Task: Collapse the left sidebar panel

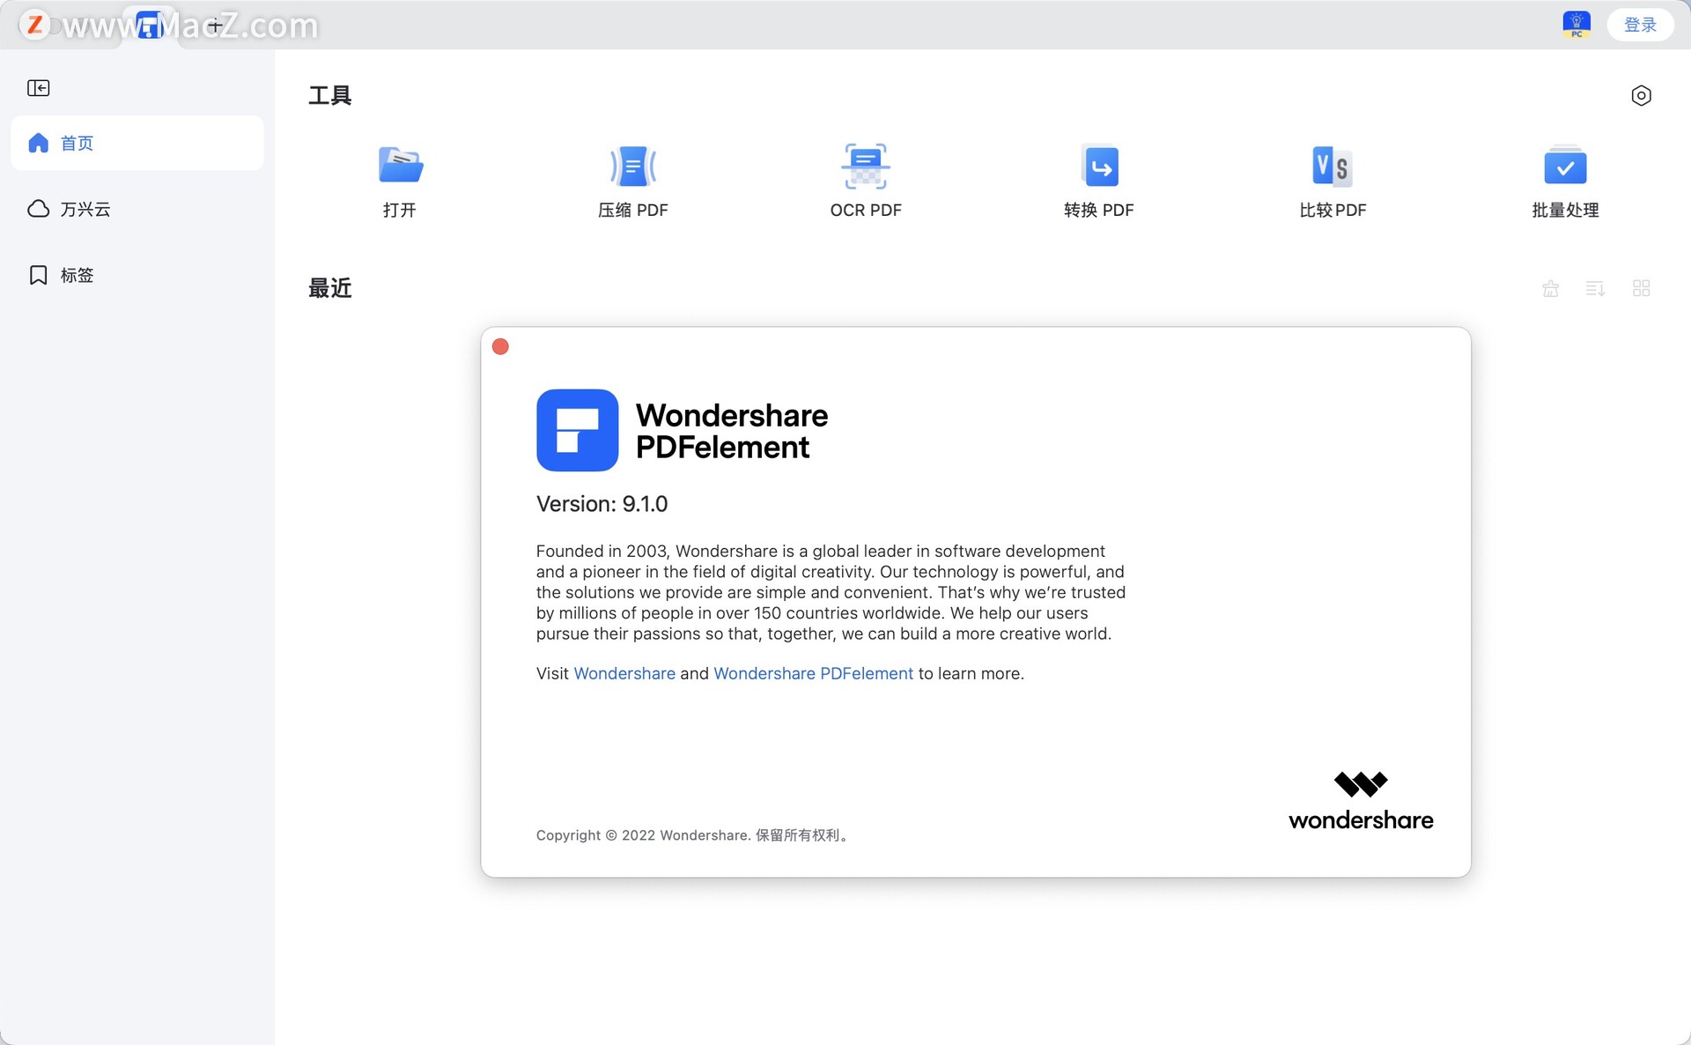Action: pyautogui.click(x=38, y=88)
